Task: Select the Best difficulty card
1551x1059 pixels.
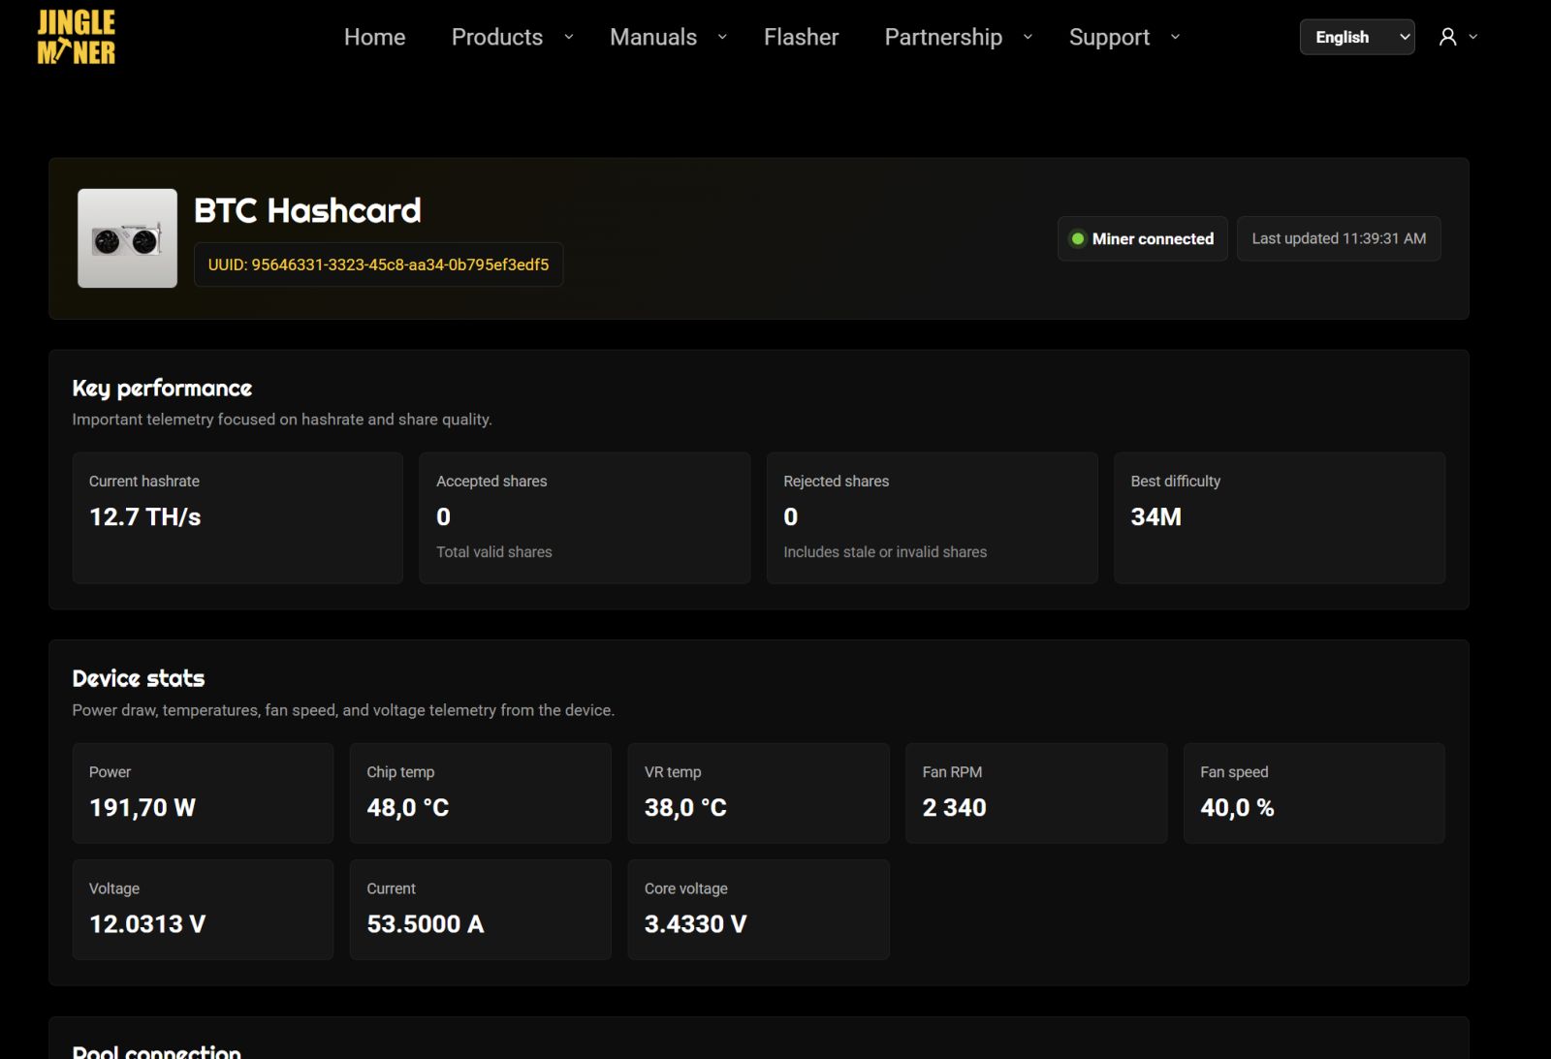Action: pos(1279,517)
